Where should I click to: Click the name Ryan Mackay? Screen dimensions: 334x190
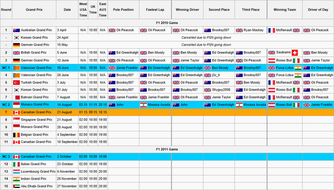(x=254, y=30)
